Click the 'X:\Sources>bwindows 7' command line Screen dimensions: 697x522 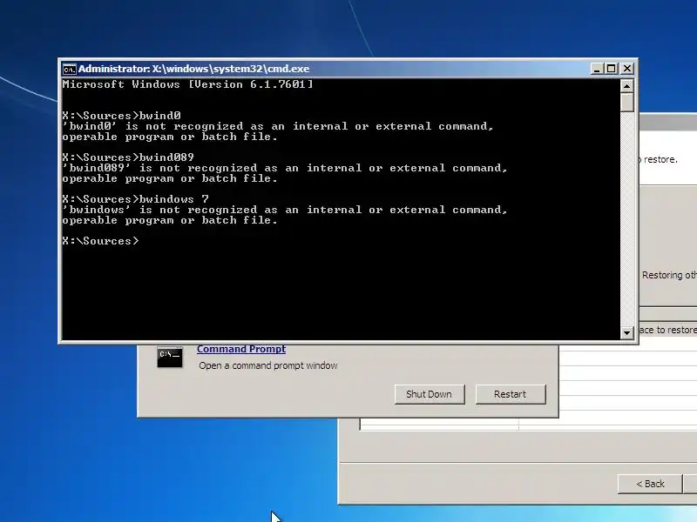pos(135,199)
